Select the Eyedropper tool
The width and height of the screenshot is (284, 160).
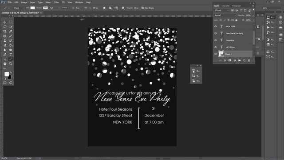(11, 31)
